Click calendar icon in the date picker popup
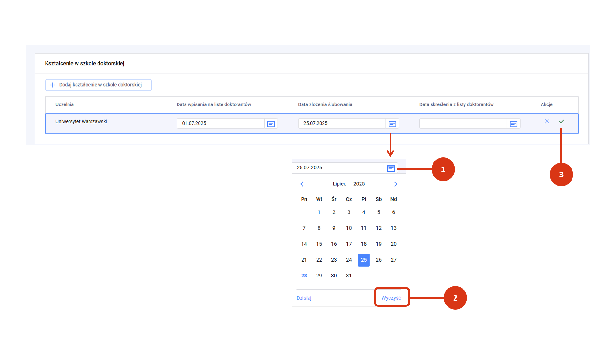Viewport: 612px width, 344px height. [x=391, y=168]
